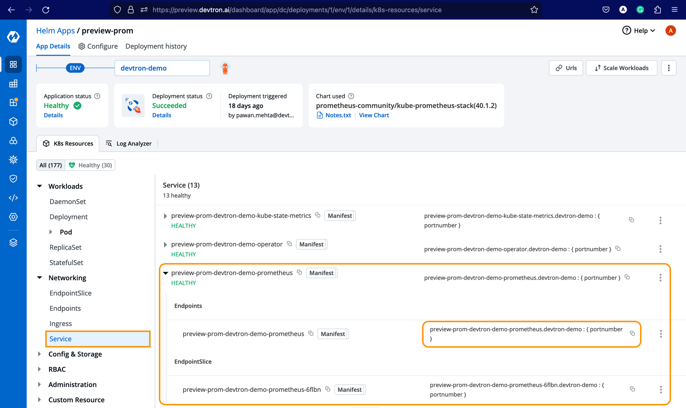Expand kube-state-metrics service row
The width and height of the screenshot is (686, 408).
click(165, 216)
